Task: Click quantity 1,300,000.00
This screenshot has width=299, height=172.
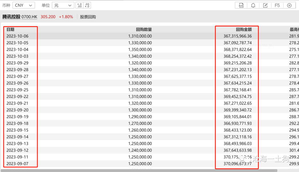Action: tap(140, 110)
